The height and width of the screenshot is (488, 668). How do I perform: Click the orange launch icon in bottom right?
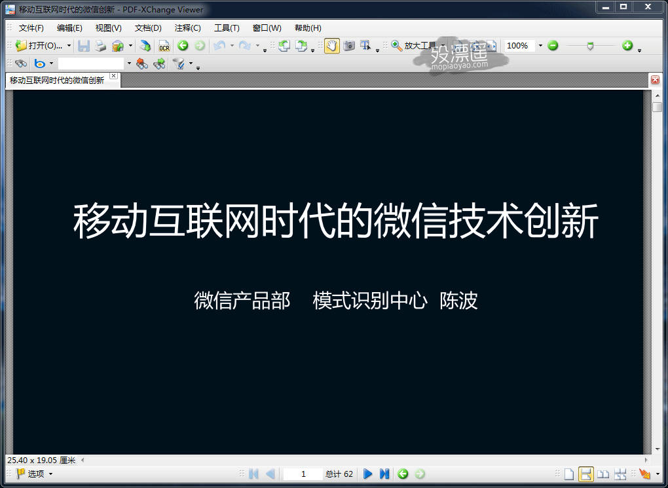pyautogui.click(x=645, y=474)
